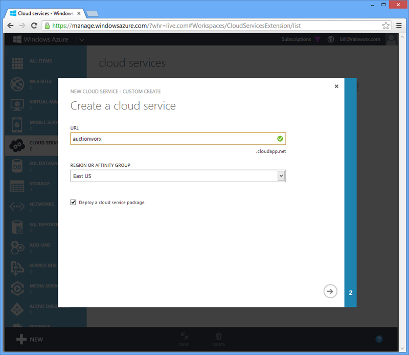The height and width of the screenshot is (355, 409).
Task: Click the next arrow button in dialog
Action: click(330, 291)
